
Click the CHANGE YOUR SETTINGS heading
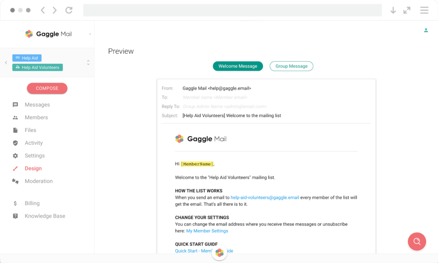click(202, 217)
